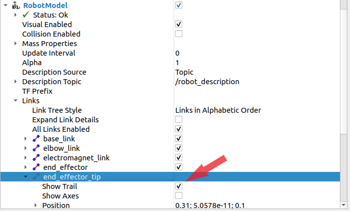Click the Show Trail label
Image resolution: width=350 pixels, height=211 pixels.
(60, 186)
